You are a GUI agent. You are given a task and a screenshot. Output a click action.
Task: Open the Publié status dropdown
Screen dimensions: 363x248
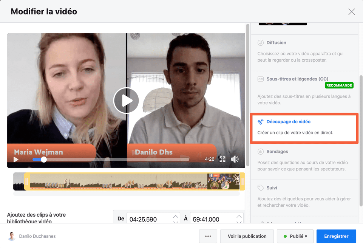pyautogui.click(x=295, y=236)
